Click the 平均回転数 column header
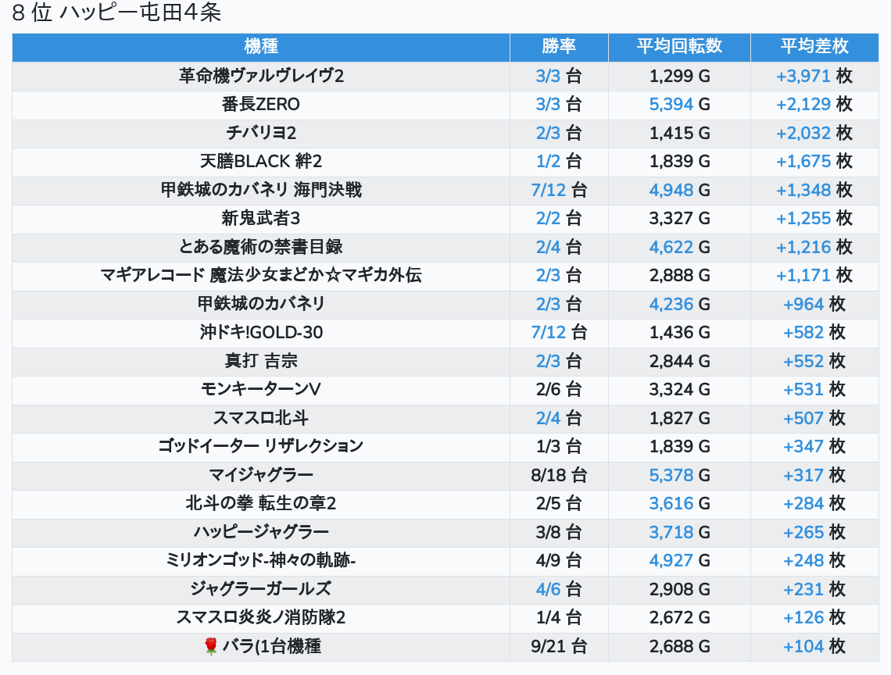 click(x=679, y=47)
